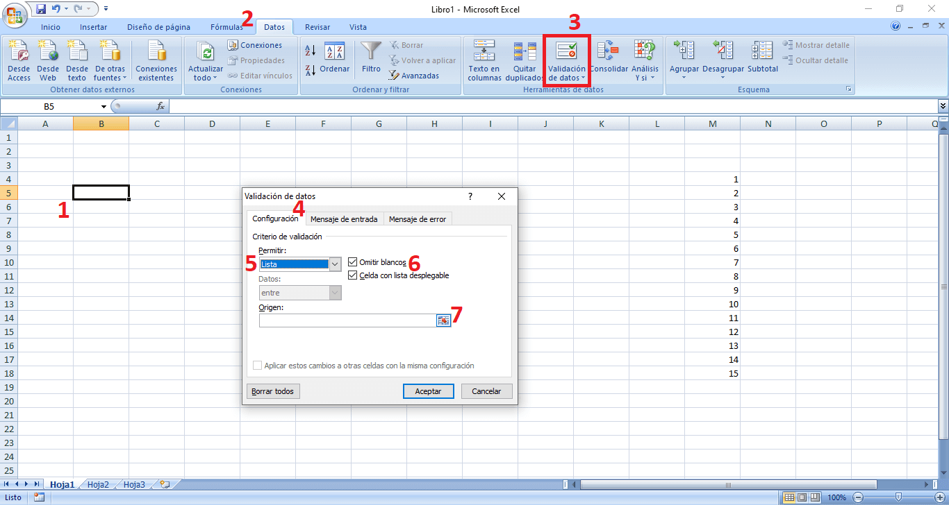Viewport: 949px width, 505px height.
Task: Switch to the Revisar tab
Action: pyautogui.click(x=317, y=27)
